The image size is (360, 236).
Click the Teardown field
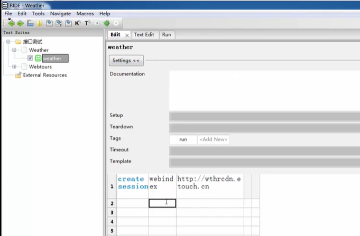click(265, 128)
